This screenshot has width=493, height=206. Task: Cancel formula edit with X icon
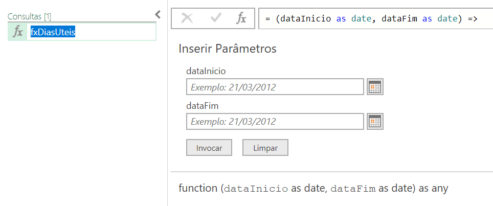187,18
